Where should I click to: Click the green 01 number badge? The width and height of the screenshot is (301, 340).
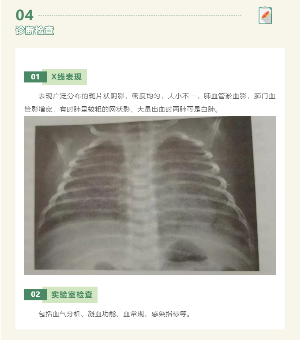[x=35, y=77]
